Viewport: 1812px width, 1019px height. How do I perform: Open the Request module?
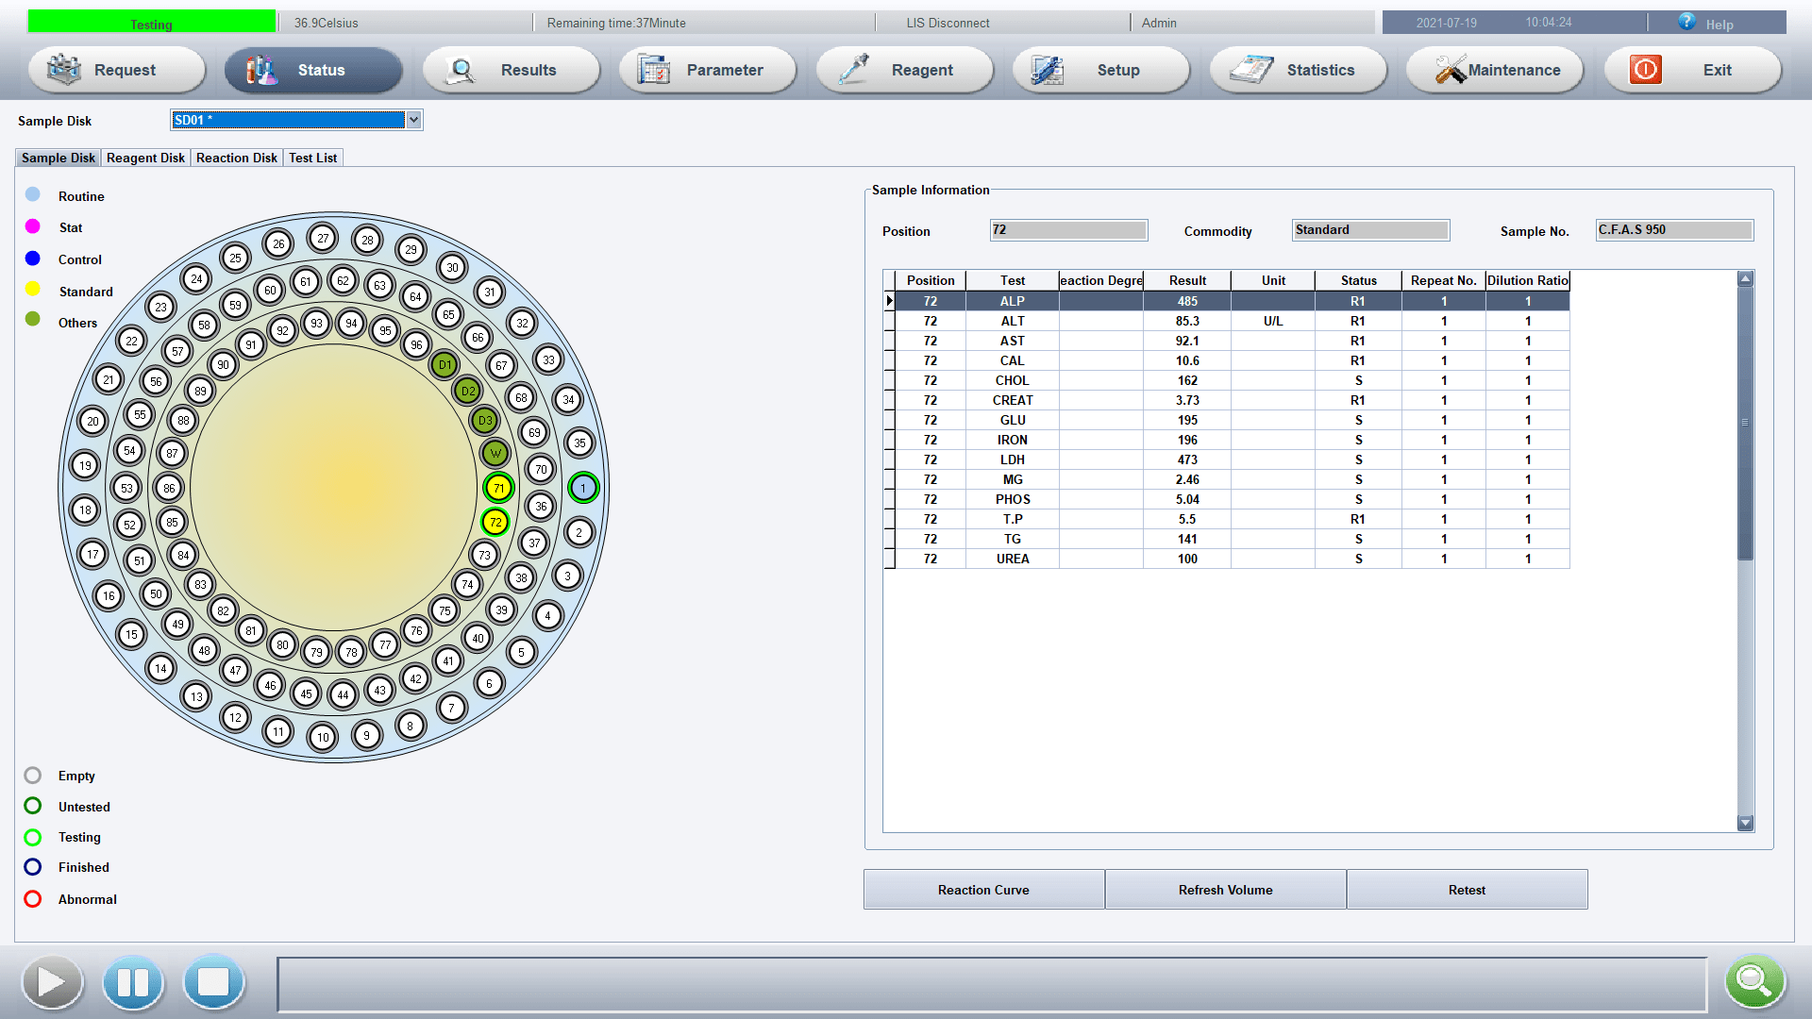(x=117, y=70)
